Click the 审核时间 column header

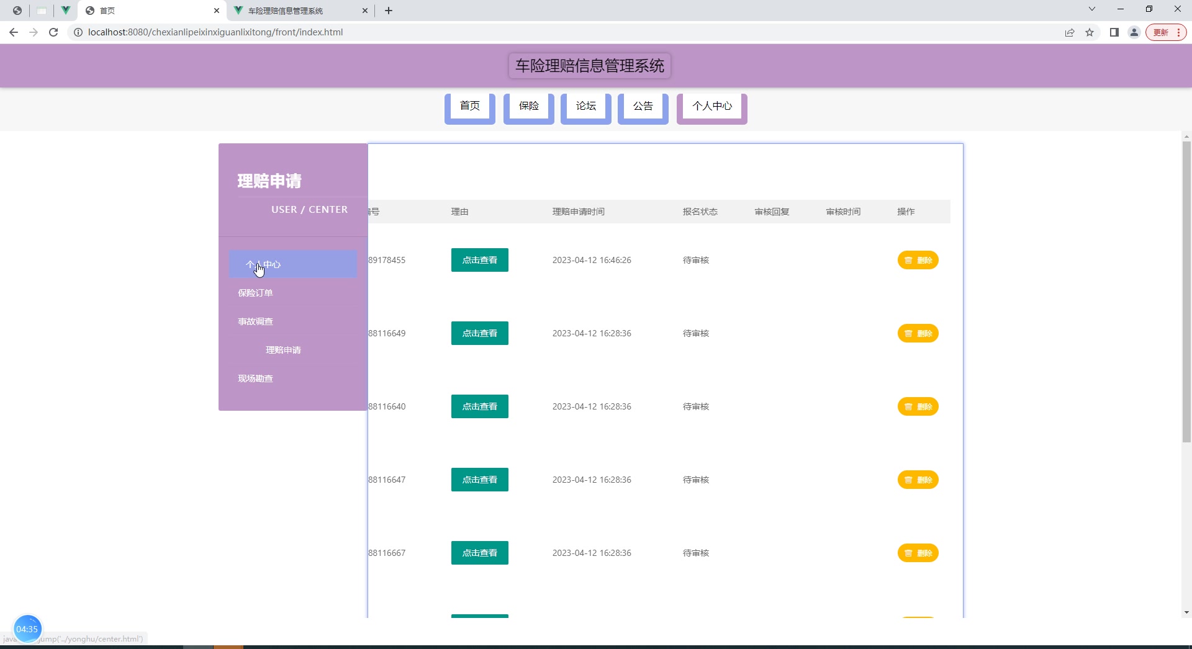click(x=843, y=212)
